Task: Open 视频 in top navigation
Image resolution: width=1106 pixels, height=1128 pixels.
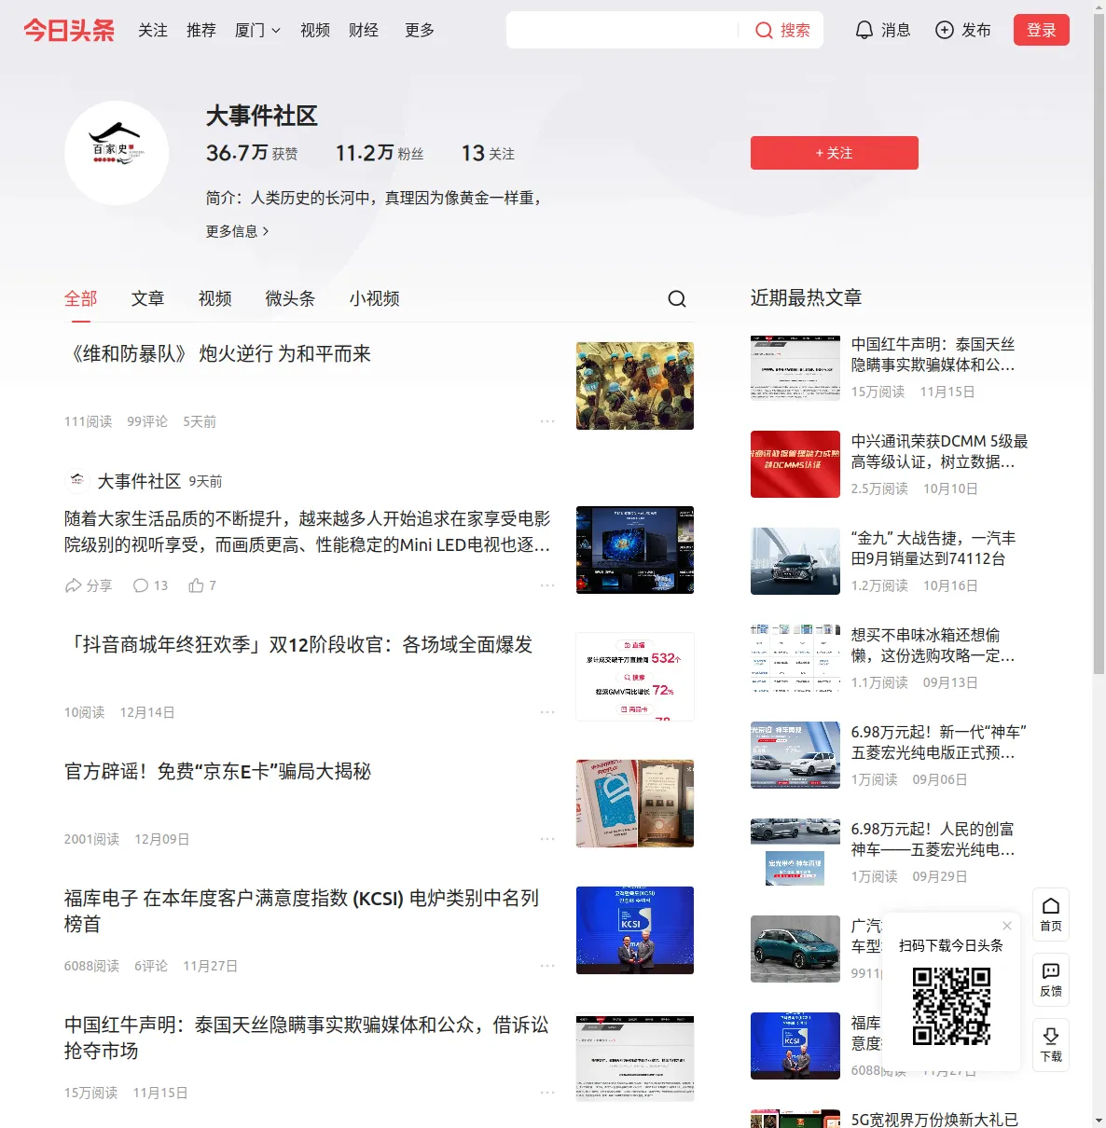Action: pos(315,30)
